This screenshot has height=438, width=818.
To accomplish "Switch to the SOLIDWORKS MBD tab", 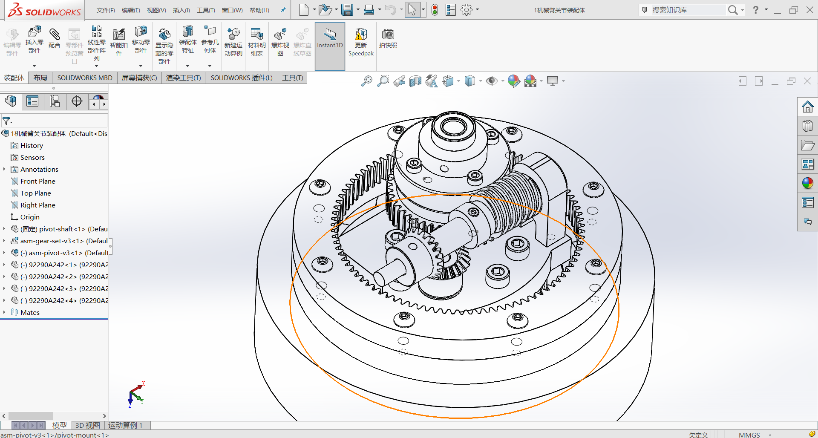I will click(x=85, y=78).
